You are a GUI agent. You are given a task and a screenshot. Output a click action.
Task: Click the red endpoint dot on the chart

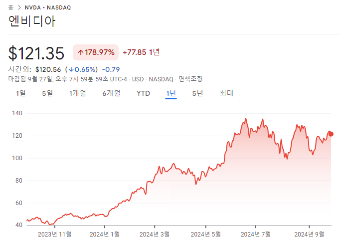pyautogui.click(x=331, y=134)
